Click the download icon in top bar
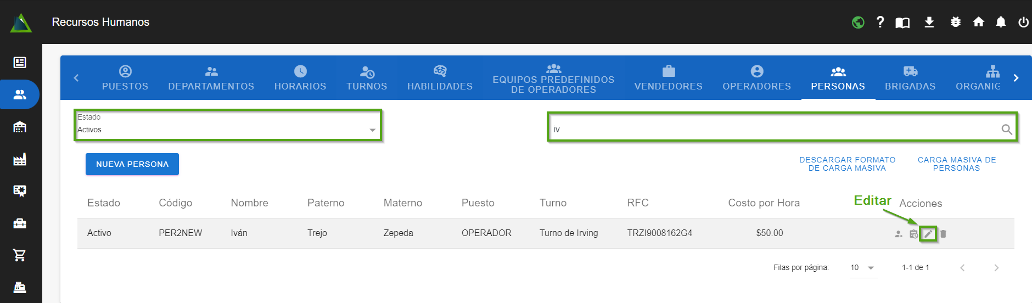Image resolution: width=1032 pixels, height=303 pixels. 929,22
